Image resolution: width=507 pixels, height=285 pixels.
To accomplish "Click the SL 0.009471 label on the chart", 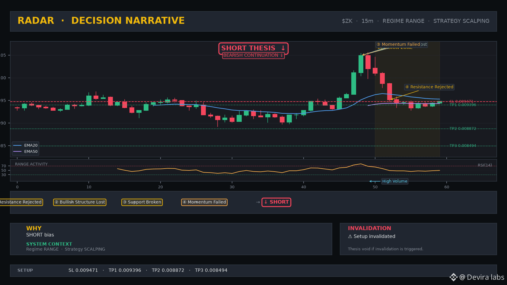I will (461, 101).
